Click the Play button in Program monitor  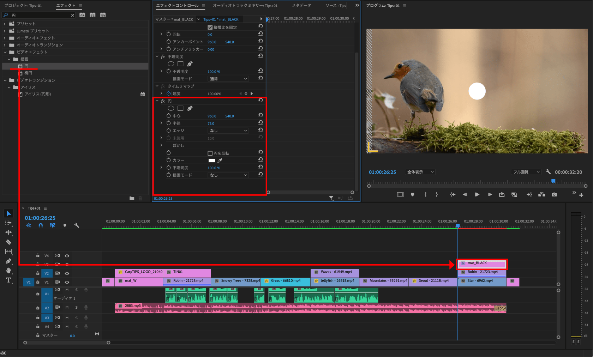477,194
